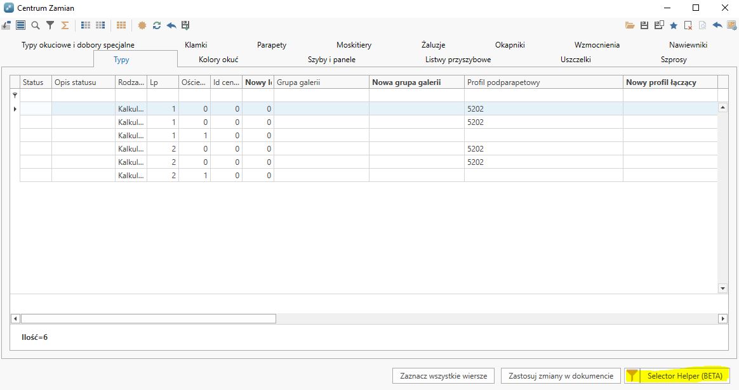739x390 pixels.
Task: Click the Opis statusu column header
Action: (83, 82)
